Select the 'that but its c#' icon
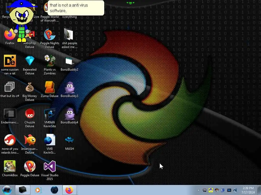 tap(10, 89)
